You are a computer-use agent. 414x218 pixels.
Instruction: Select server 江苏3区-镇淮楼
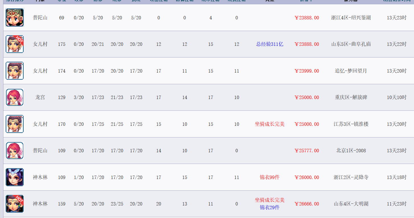click(351, 124)
